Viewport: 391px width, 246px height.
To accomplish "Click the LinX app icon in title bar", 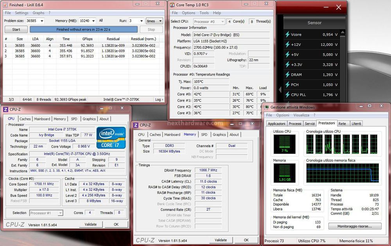I will 5,5.
